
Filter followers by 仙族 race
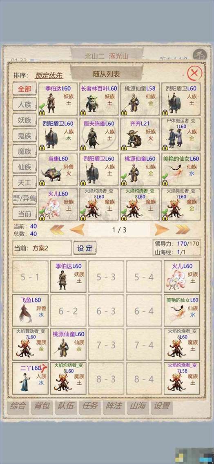point(25,167)
